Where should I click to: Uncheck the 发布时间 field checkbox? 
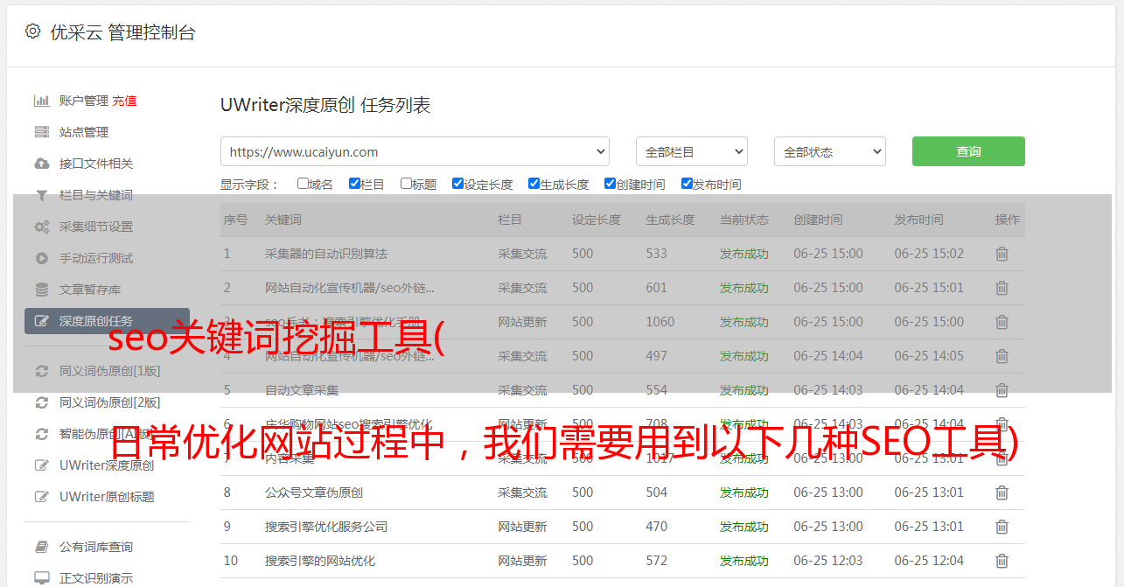point(687,184)
